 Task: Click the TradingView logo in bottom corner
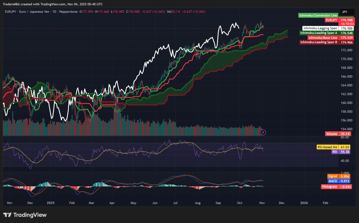point(25,215)
